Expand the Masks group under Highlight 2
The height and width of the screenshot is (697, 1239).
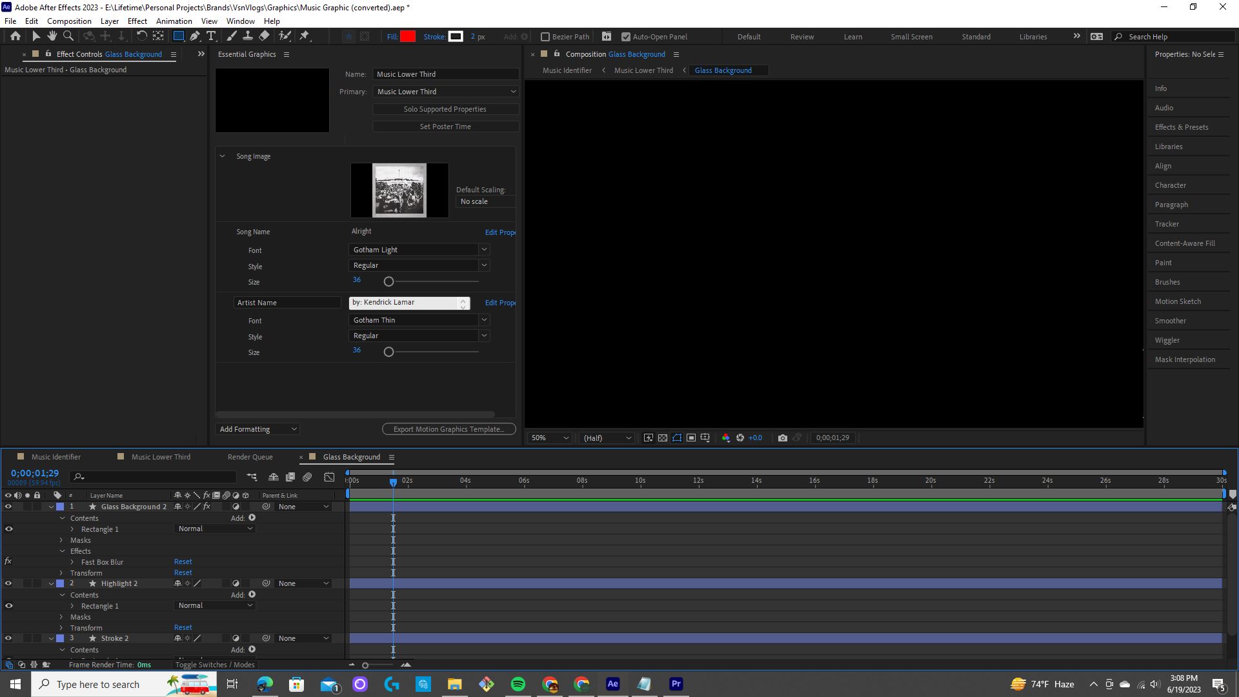[x=61, y=617]
